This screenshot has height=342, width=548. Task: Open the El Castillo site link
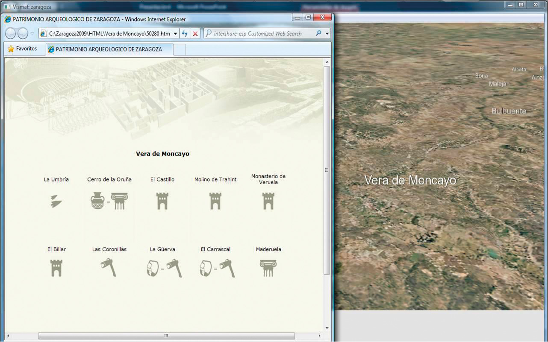(162, 179)
